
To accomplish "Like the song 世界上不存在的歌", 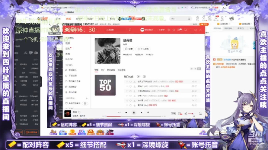I will click(131, 82).
